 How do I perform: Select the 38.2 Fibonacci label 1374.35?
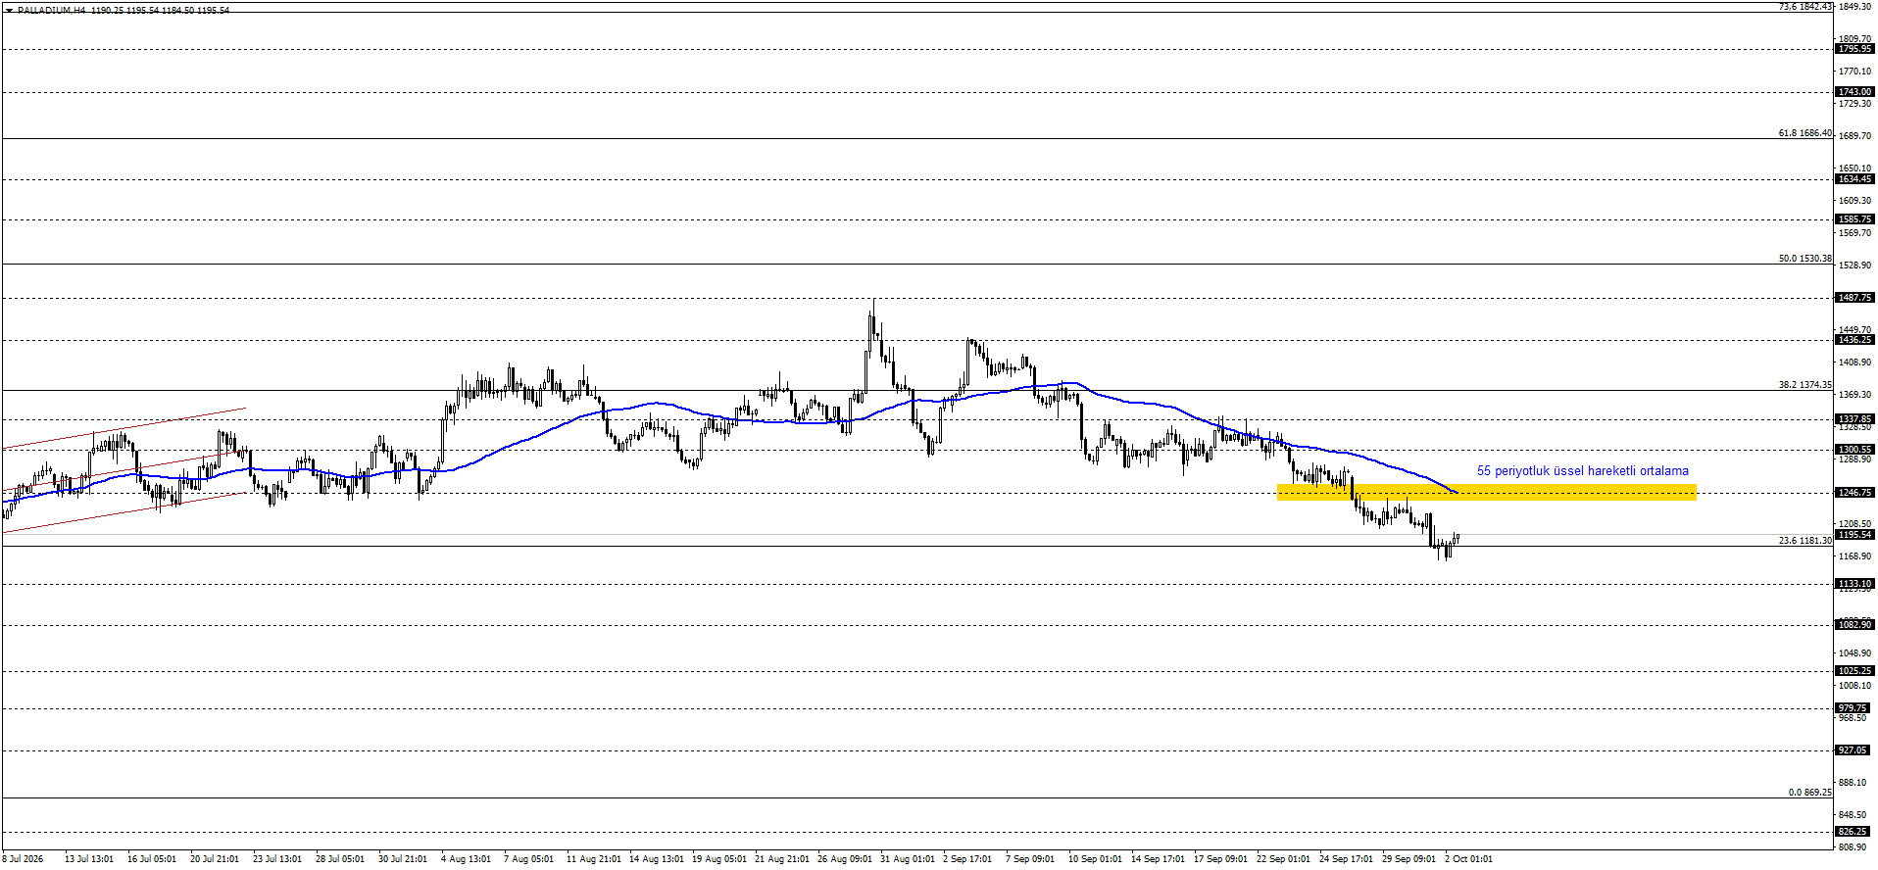point(1804,385)
